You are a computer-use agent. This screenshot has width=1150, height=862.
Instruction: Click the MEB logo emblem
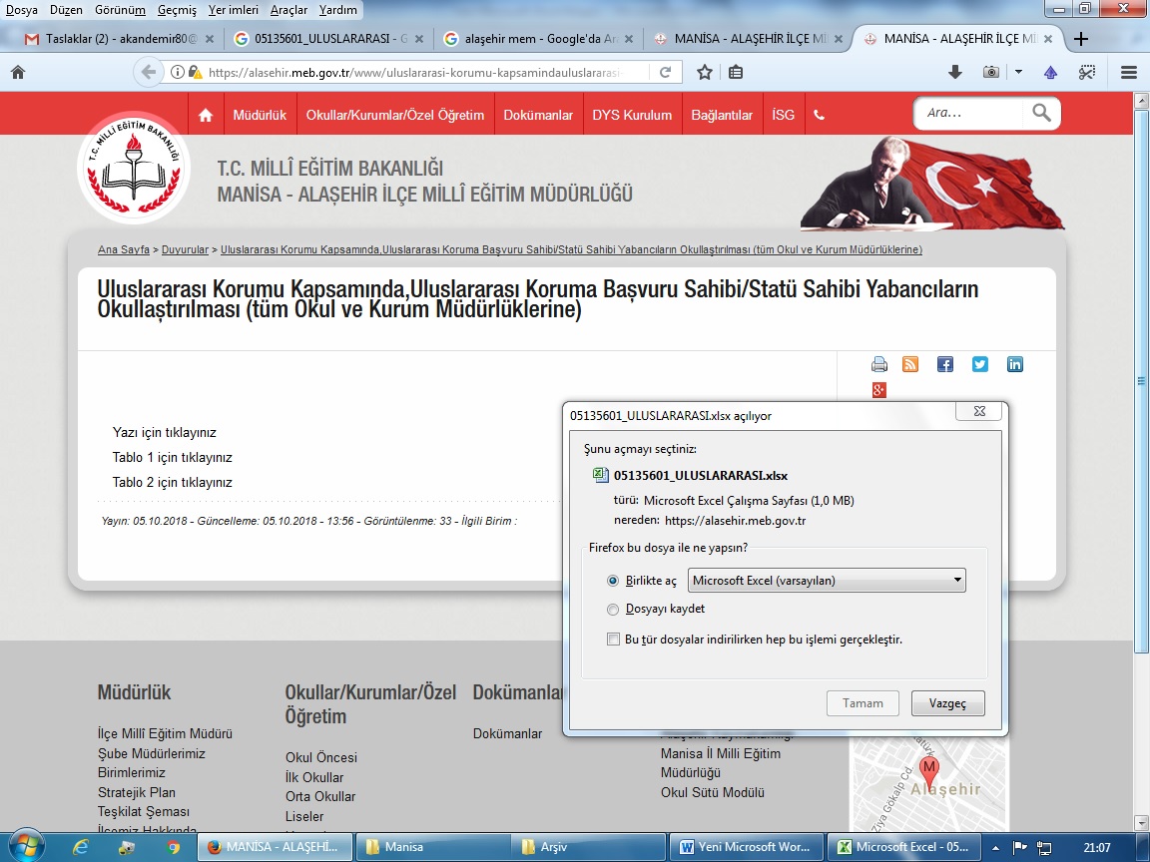[134, 168]
